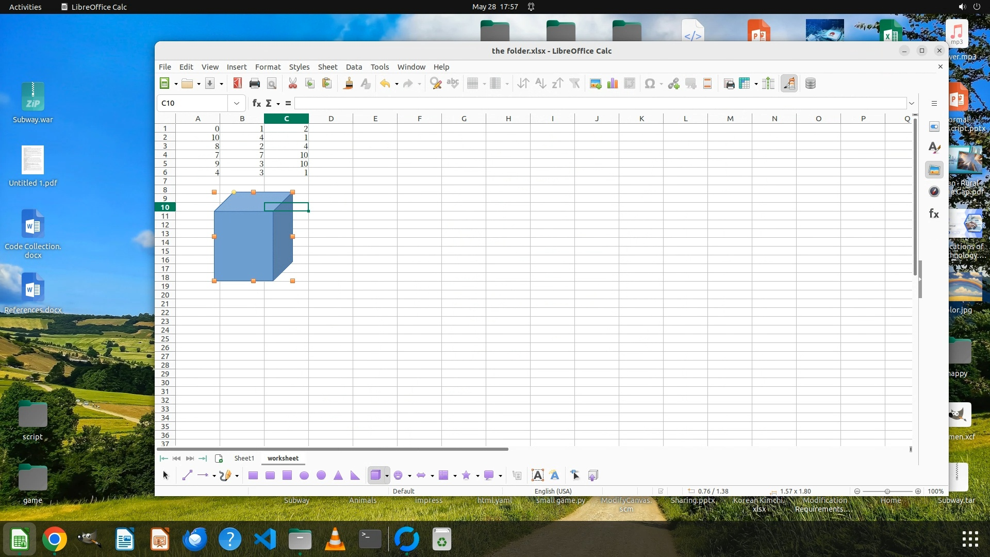Select column header E
The height and width of the screenshot is (557, 990).
click(x=375, y=119)
